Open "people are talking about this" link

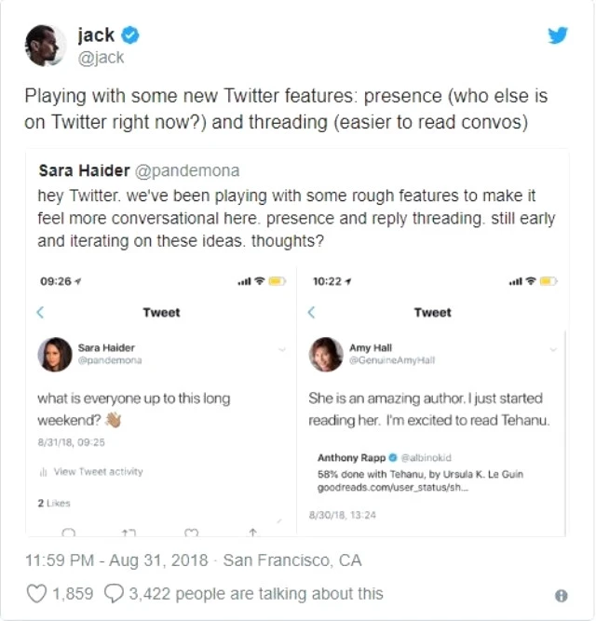(258, 593)
